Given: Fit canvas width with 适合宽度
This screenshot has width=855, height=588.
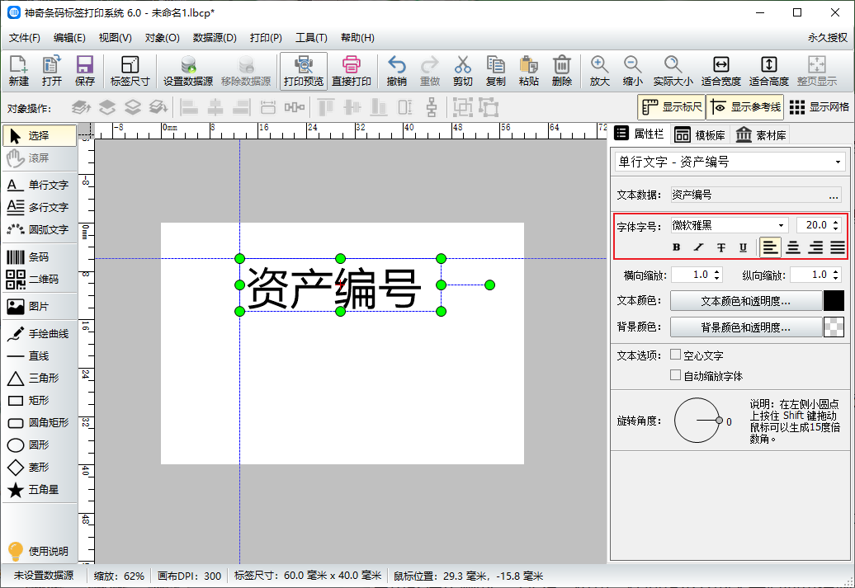Looking at the screenshot, I should click(720, 71).
